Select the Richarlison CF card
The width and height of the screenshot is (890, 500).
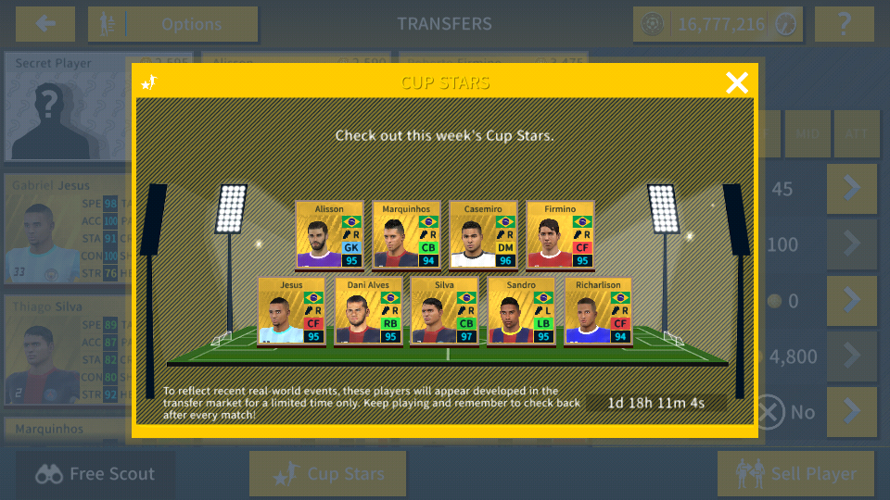tap(598, 311)
